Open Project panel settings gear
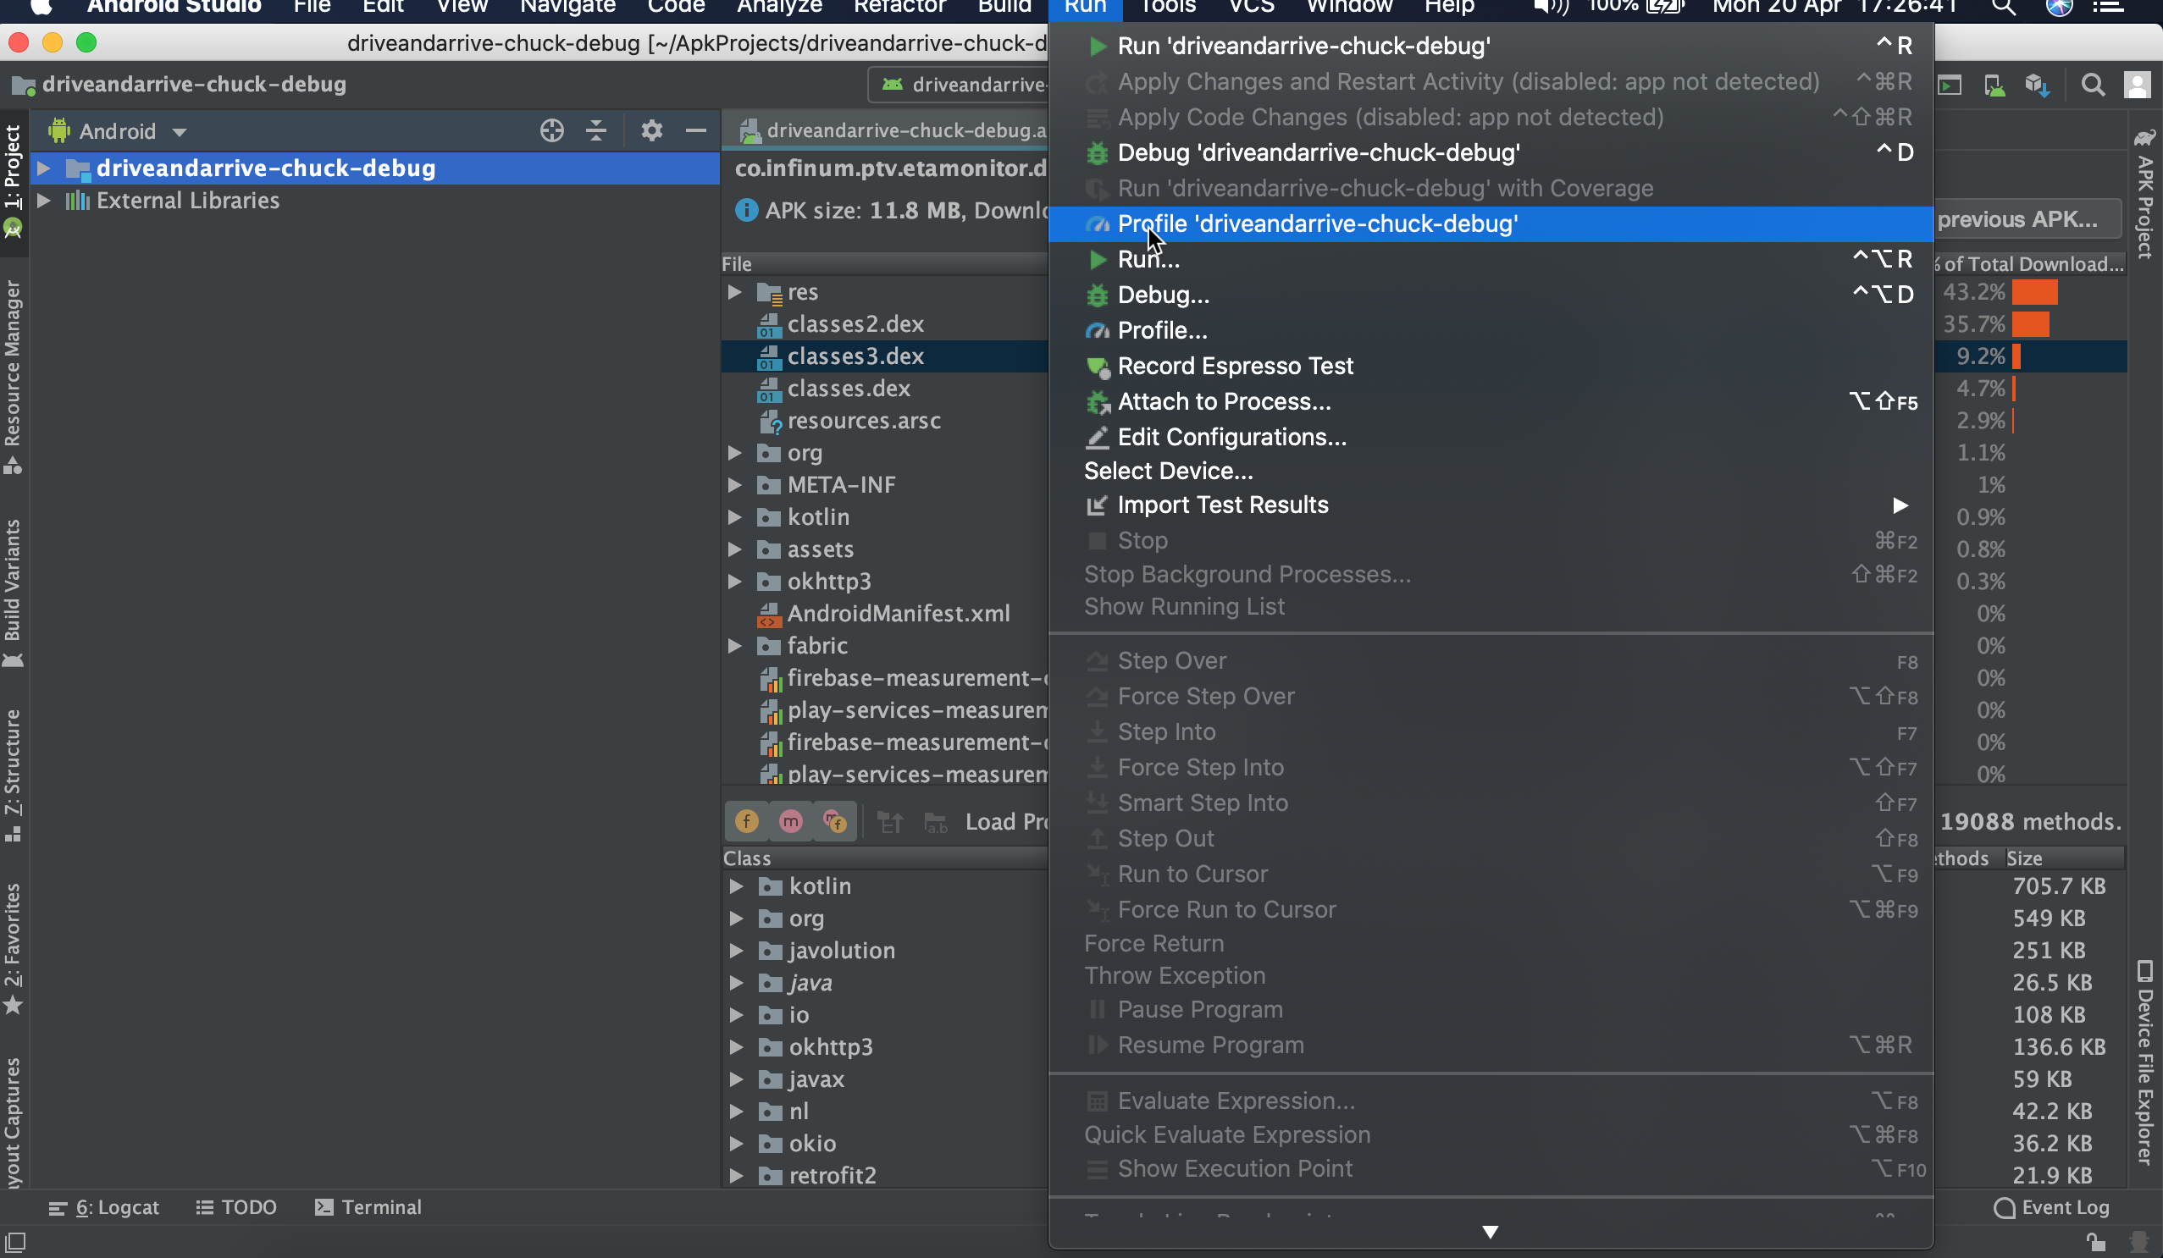Viewport: 2163px width, 1258px height. 651,130
